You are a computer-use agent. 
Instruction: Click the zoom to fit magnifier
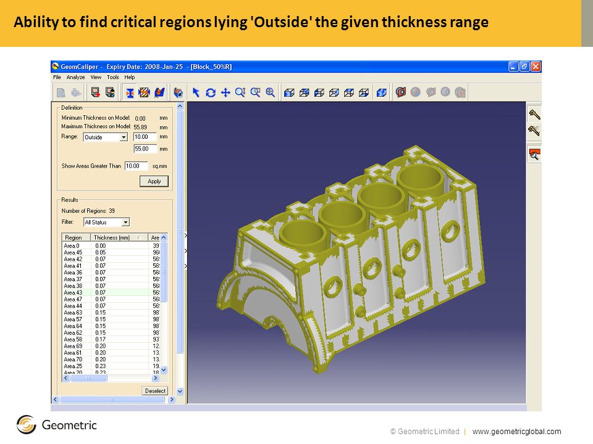click(270, 92)
